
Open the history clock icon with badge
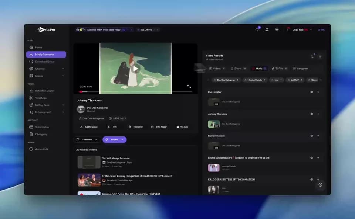(257, 29)
